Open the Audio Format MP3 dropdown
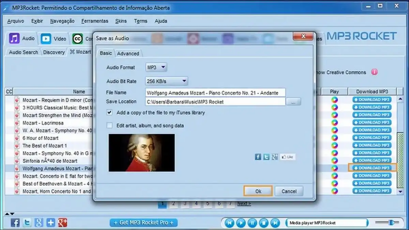 (x=156, y=67)
